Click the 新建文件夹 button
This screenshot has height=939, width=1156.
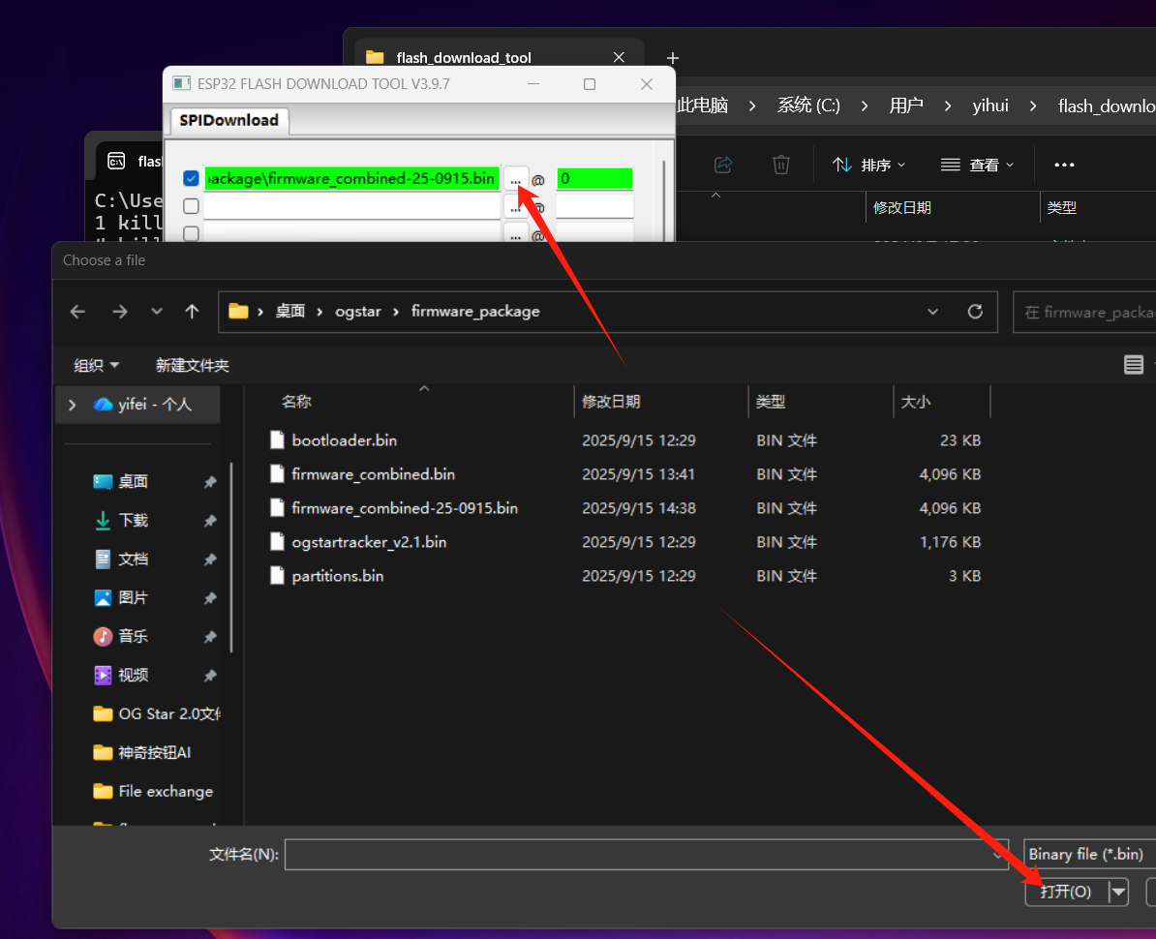pyautogui.click(x=192, y=365)
